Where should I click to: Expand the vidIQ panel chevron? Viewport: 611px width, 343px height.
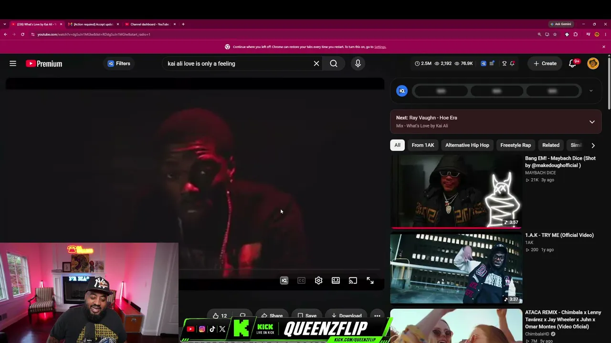[591, 91]
